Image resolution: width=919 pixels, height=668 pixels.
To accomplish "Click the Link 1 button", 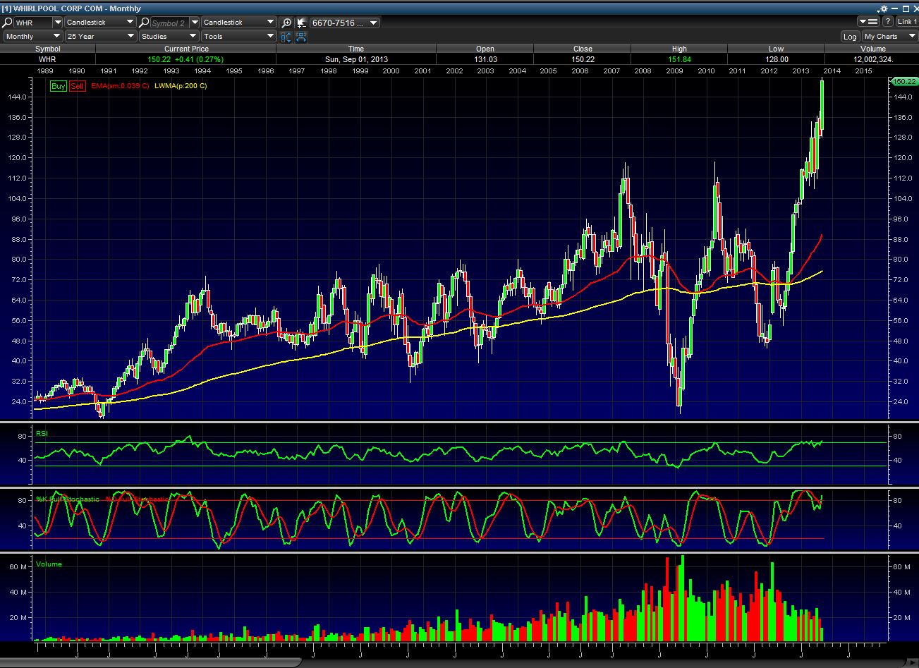I will click(907, 22).
